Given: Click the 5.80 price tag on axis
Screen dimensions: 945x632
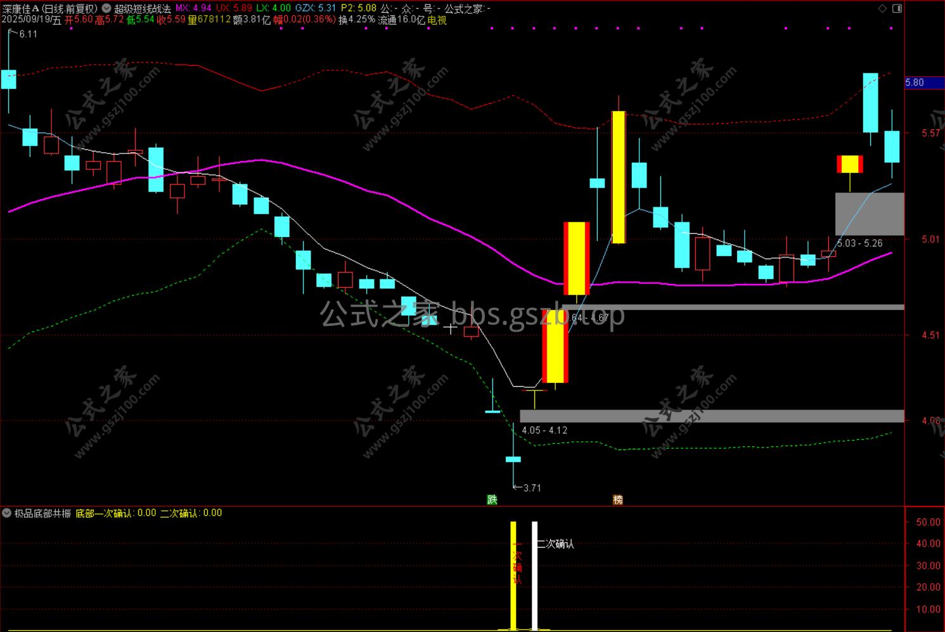Looking at the screenshot, I should pos(915,82).
